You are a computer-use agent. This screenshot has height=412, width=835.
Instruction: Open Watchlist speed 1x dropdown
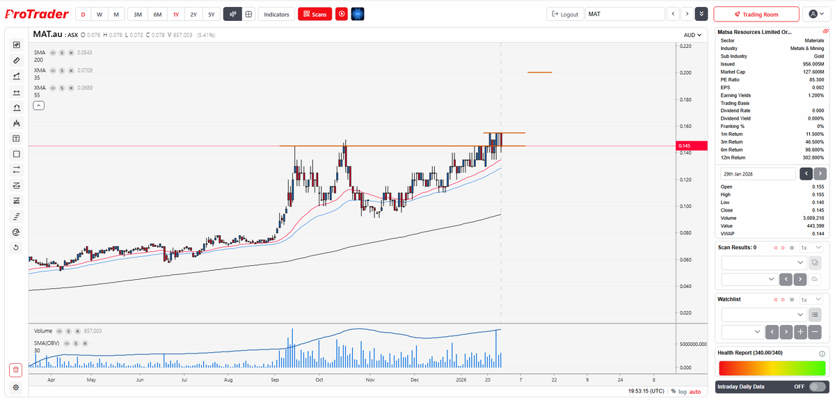pyautogui.click(x=812, y=299)
